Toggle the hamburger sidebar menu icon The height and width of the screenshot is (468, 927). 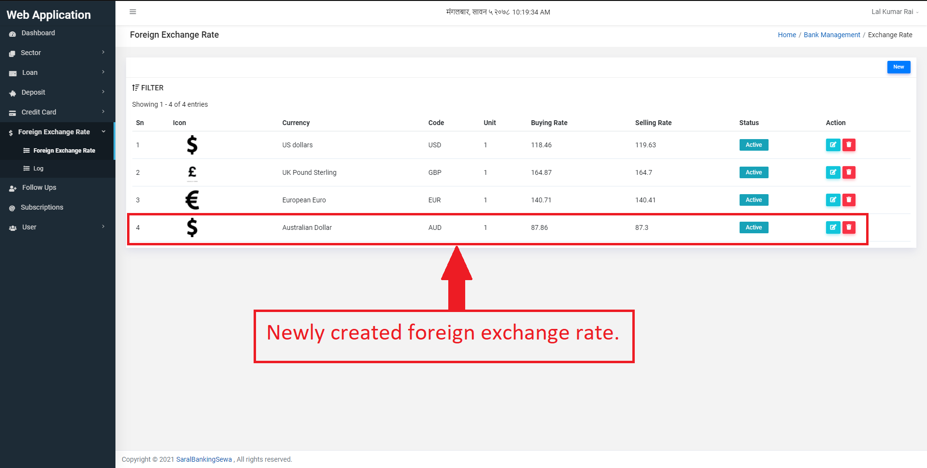tap(133, 12)
